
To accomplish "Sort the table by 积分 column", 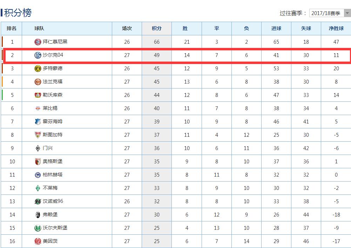I will (156, 28).
